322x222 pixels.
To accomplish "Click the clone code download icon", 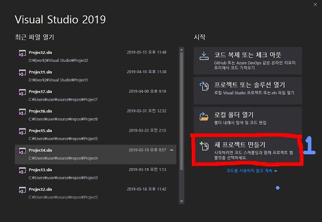I will 204,56.
